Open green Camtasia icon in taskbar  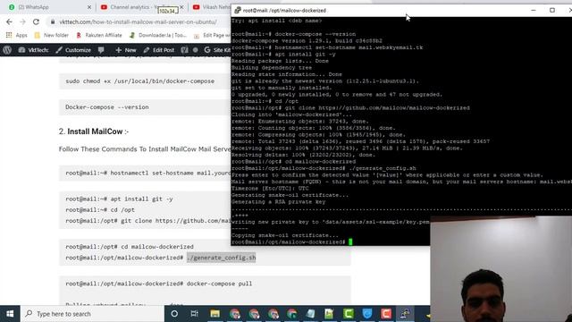pos(349,314)
